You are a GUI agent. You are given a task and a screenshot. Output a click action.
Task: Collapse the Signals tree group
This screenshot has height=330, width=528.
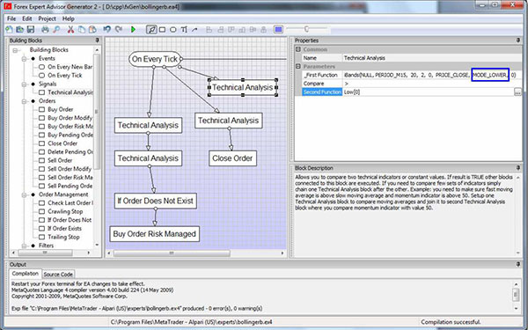25,84
